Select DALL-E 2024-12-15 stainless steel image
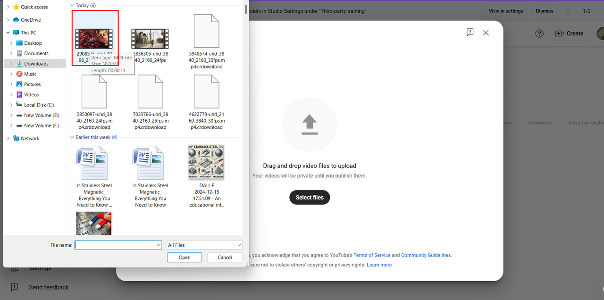This screenshot has width=604, height=300. point(206,176)
